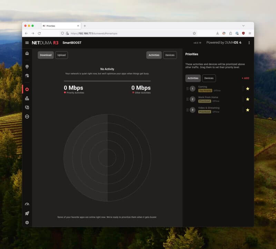Image resolution: width=276 pixels, height=249 pixels.
Task: Expand the list-all-tabs chevron
Action: coord(243,26)
